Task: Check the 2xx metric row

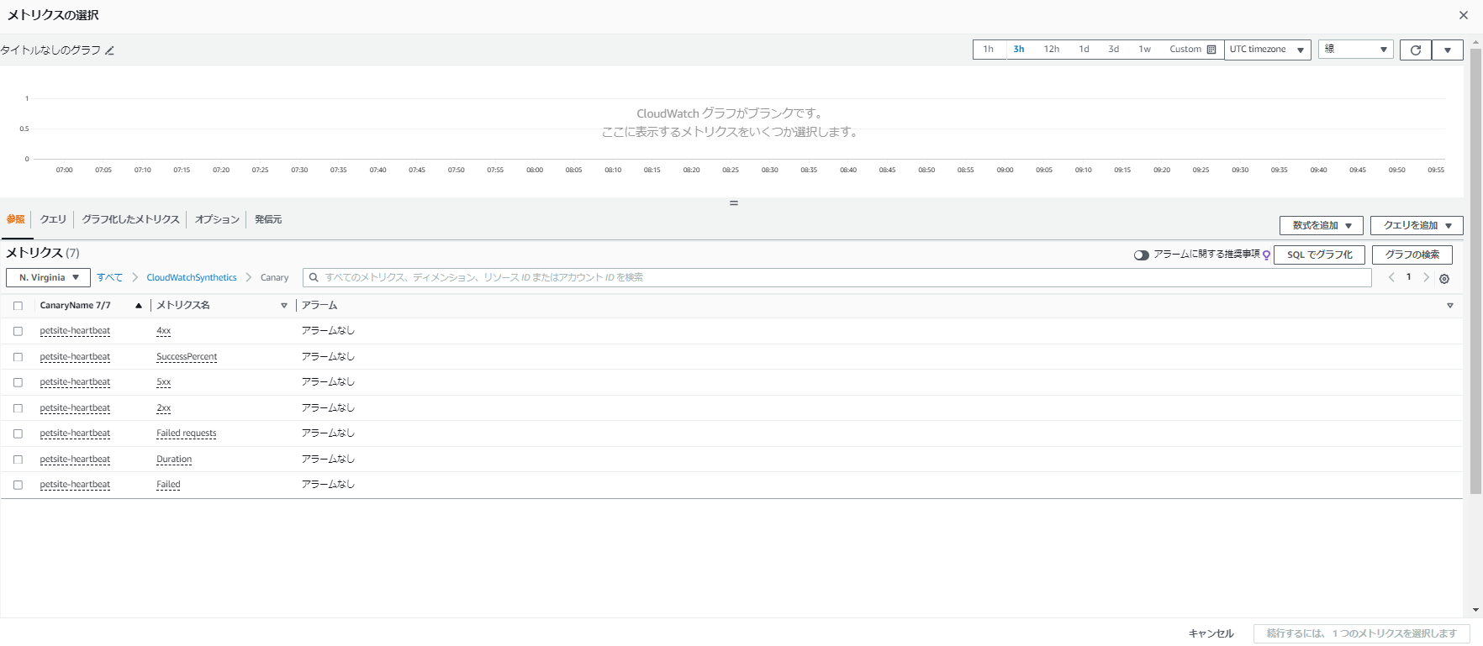Action: (x=18, y=408)
